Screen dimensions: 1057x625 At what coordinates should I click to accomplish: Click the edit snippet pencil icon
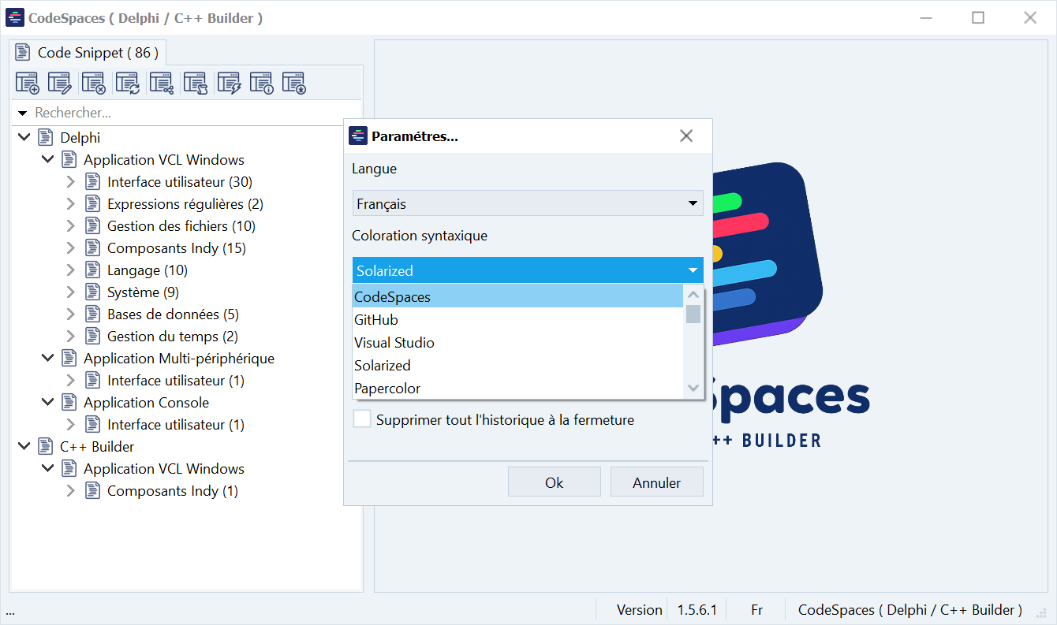click(60, 83)
